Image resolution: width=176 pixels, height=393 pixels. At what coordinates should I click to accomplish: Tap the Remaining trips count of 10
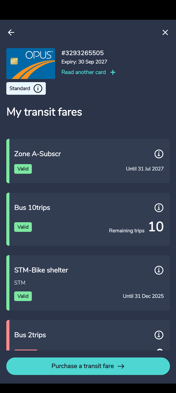pos(156,227)
